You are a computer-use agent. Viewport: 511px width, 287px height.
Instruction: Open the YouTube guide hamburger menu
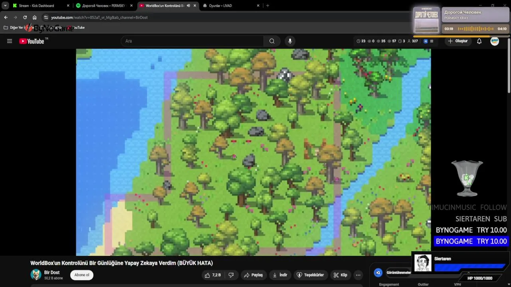click(10, 41)
